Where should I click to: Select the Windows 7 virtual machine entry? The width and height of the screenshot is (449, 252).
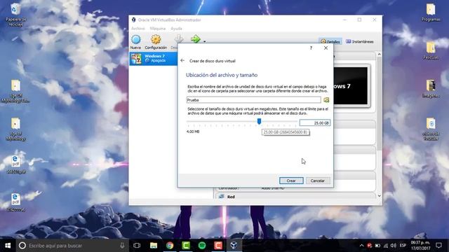[153, 59]
